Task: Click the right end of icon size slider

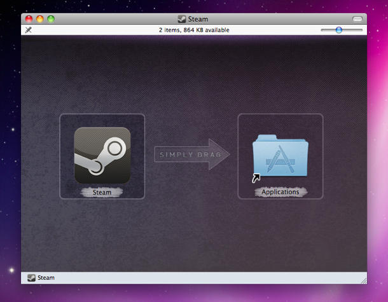Action: [x=361, y=30]
